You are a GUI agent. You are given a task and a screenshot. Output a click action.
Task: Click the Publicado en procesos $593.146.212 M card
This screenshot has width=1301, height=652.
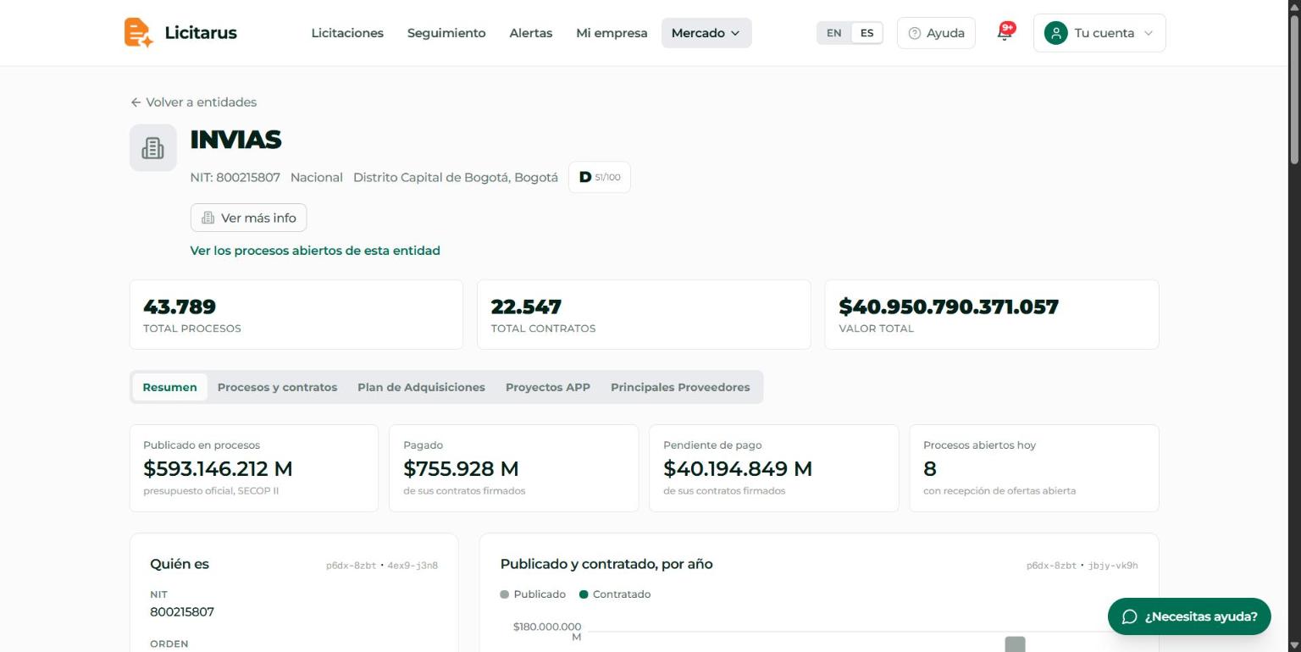pyautogui.click(x=254, y=468)
